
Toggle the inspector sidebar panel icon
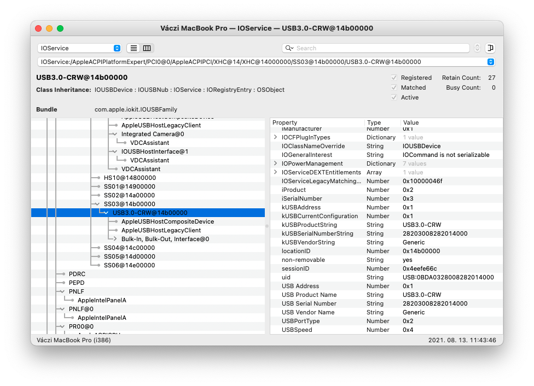click(x=490, y=48)
